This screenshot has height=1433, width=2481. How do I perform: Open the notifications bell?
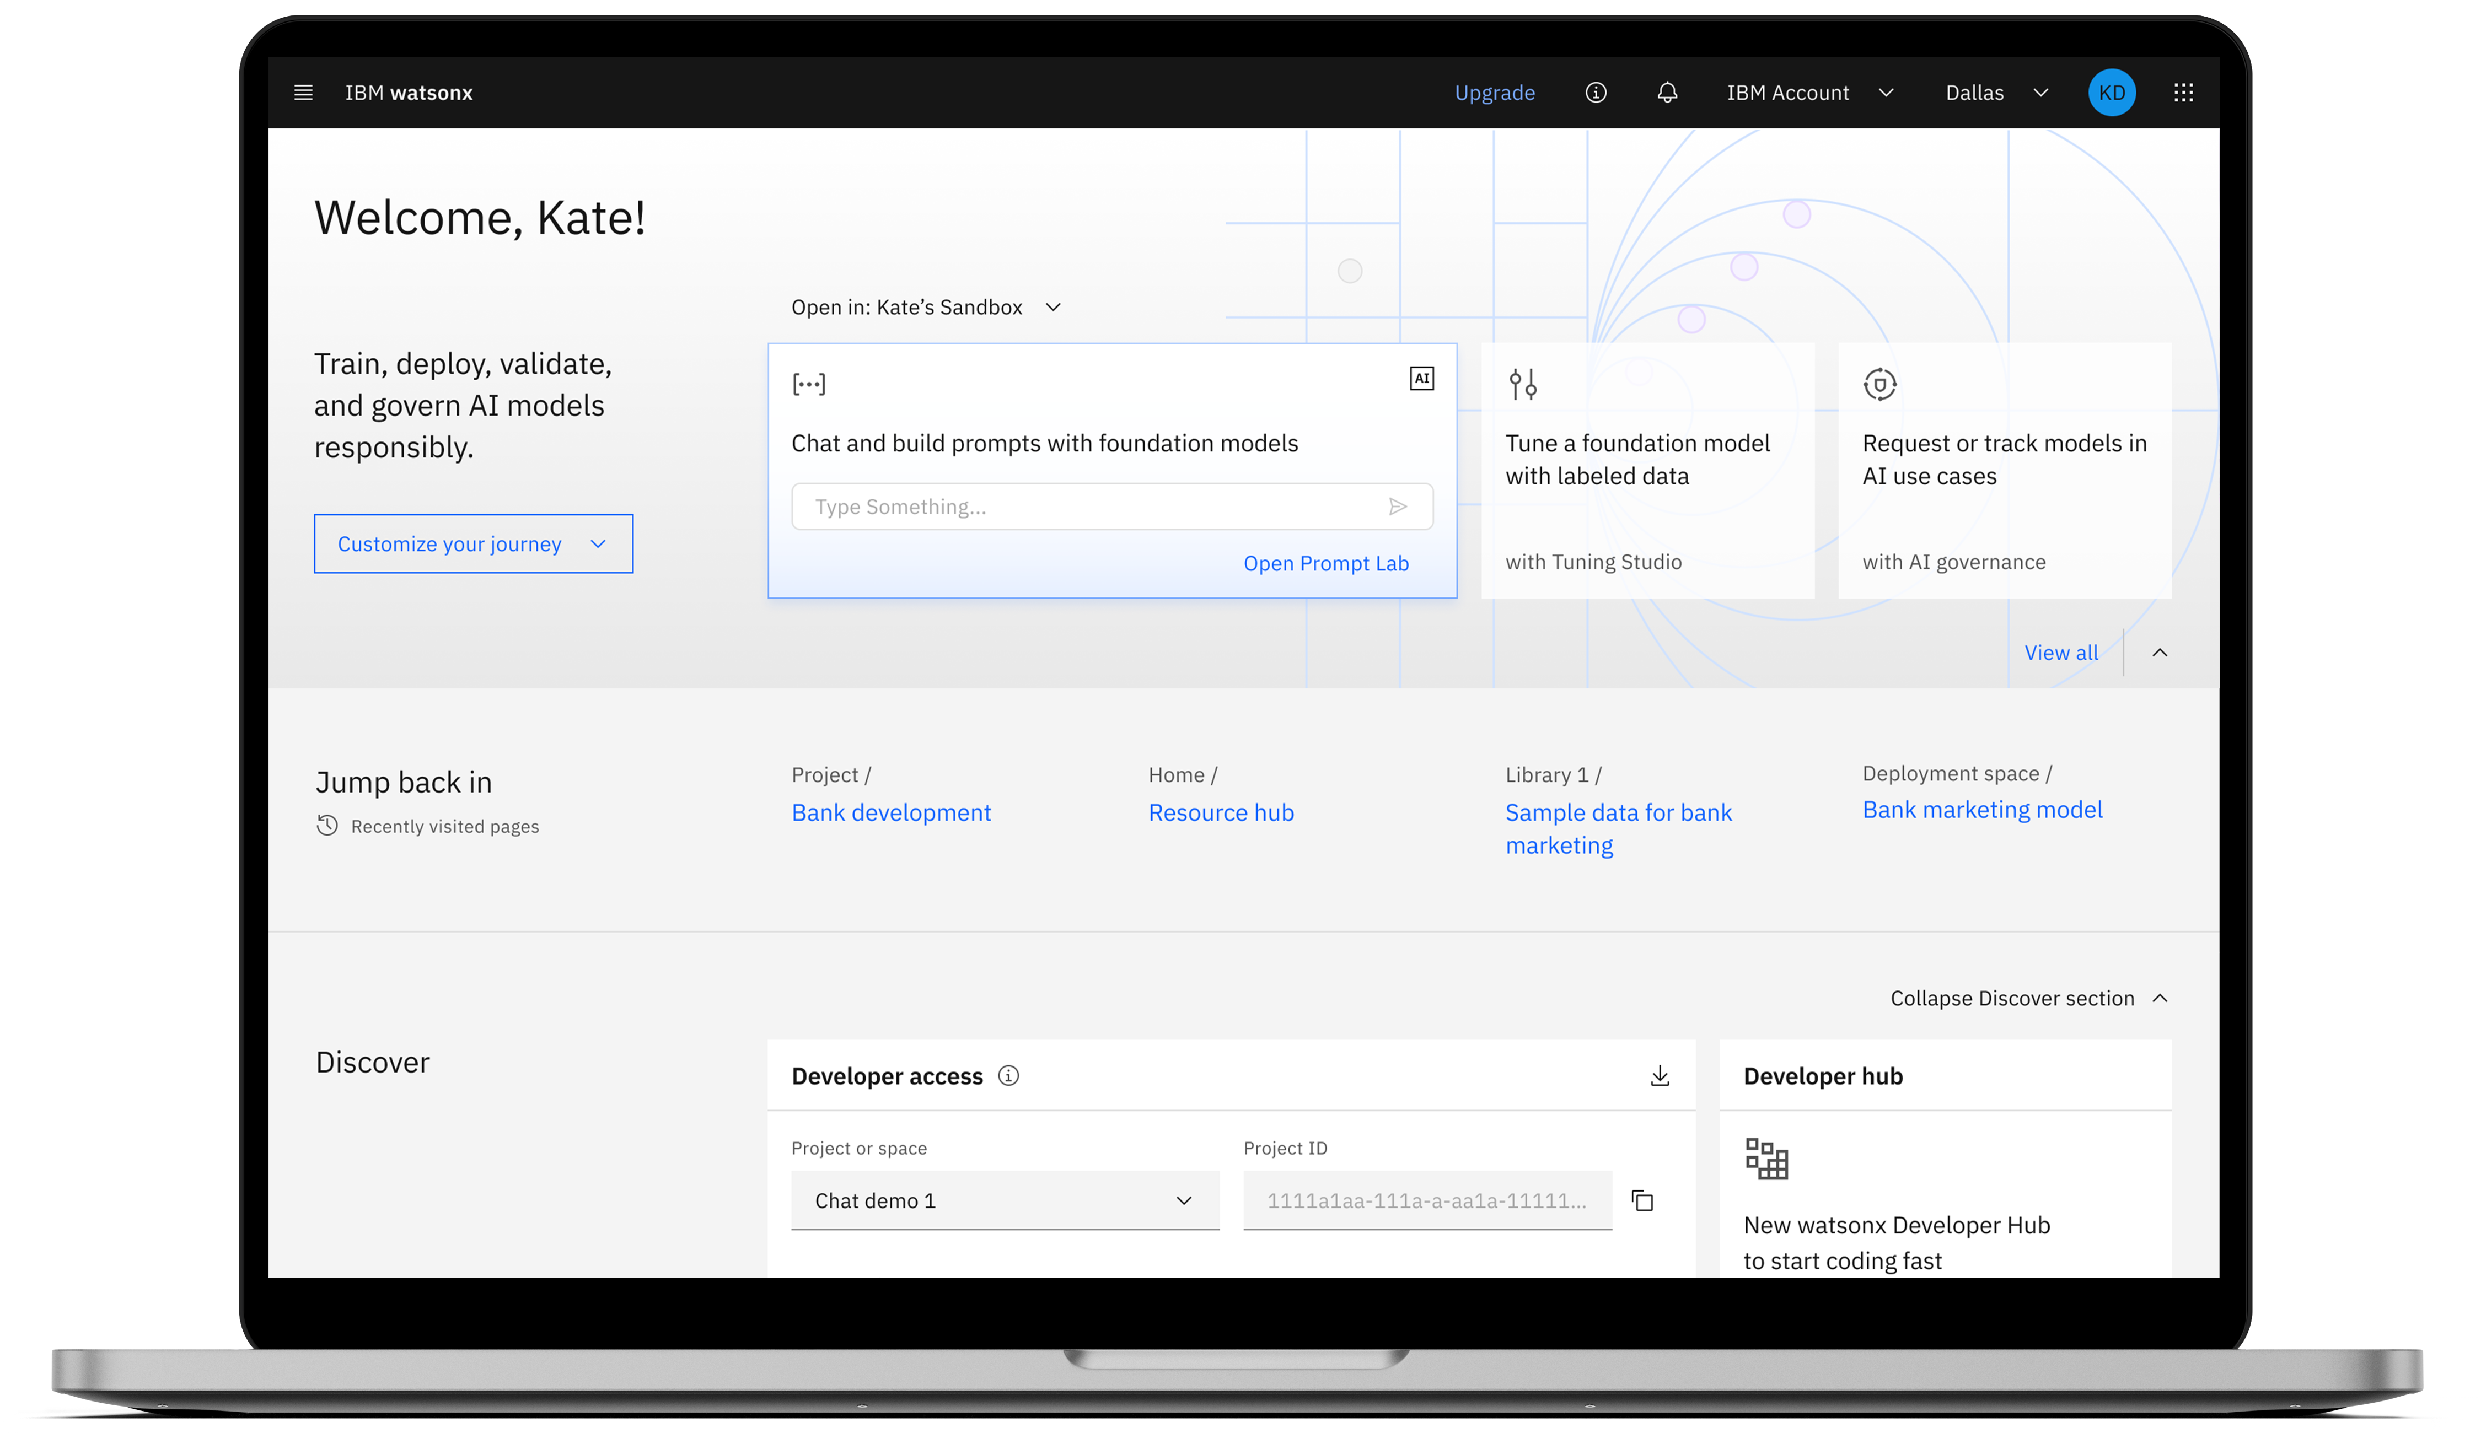click(x=1667, y=93)
